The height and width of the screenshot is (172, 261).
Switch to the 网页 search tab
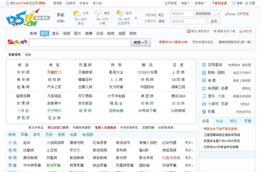(44, 33)
